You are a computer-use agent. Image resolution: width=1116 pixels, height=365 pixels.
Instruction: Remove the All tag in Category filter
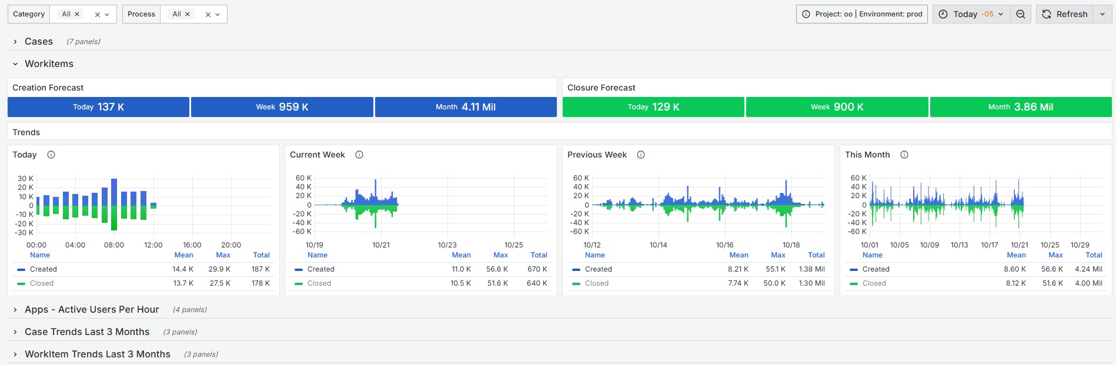77,14
